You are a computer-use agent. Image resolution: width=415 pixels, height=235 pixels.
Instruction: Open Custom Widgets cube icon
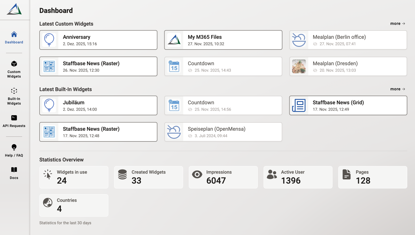[14, 64]
